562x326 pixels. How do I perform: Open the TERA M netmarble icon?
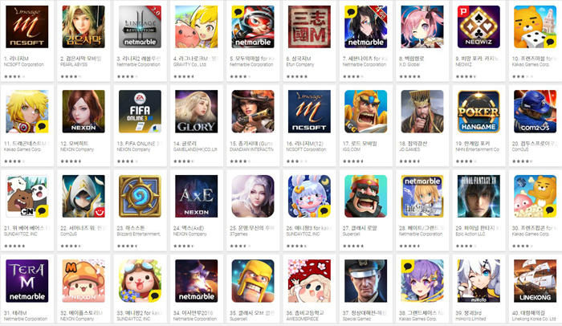tap(26, 281)
